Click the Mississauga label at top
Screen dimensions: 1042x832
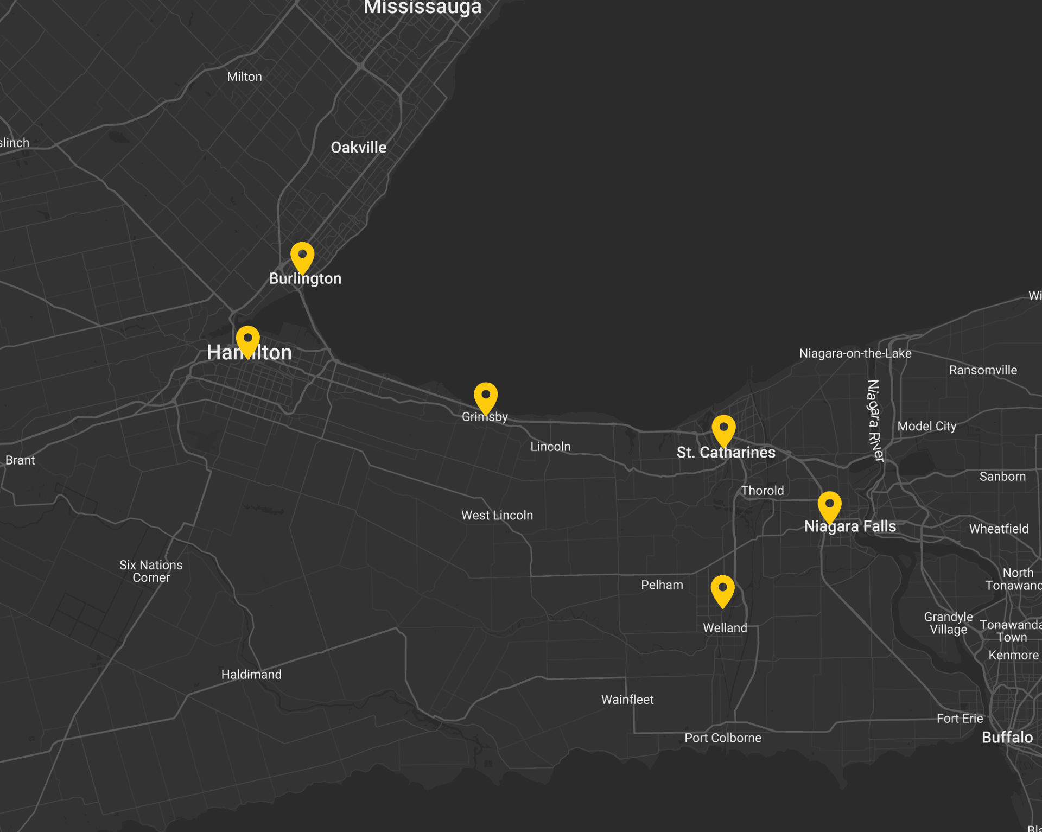422,8
